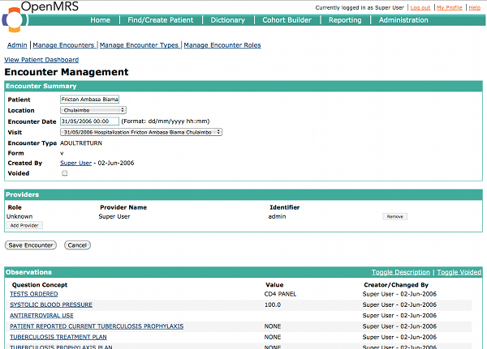Image resolution: width=487 pixels, height=349 pixels.
Task: Open the Administration menu item
Action: (x=403, y=20)
